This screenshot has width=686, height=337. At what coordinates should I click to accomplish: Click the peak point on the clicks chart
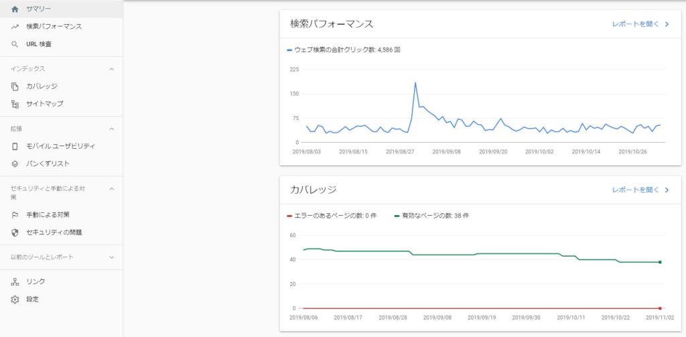(415, 82)
